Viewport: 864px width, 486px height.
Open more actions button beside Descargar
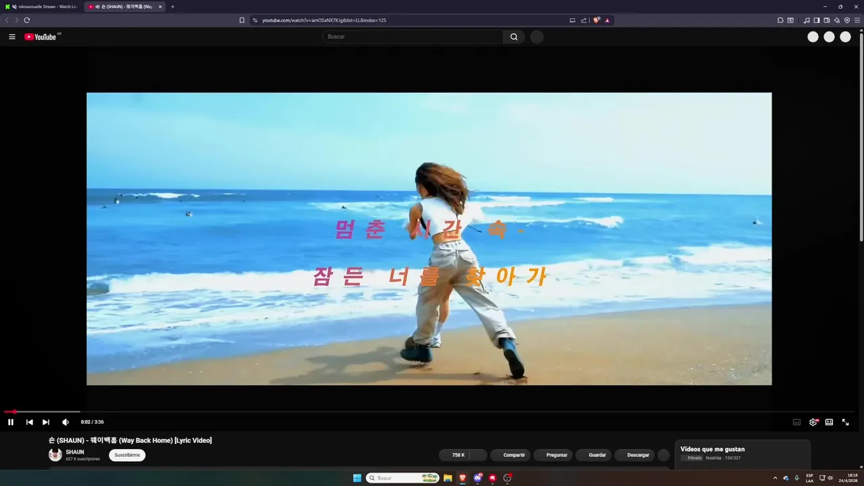coord(664,455)
